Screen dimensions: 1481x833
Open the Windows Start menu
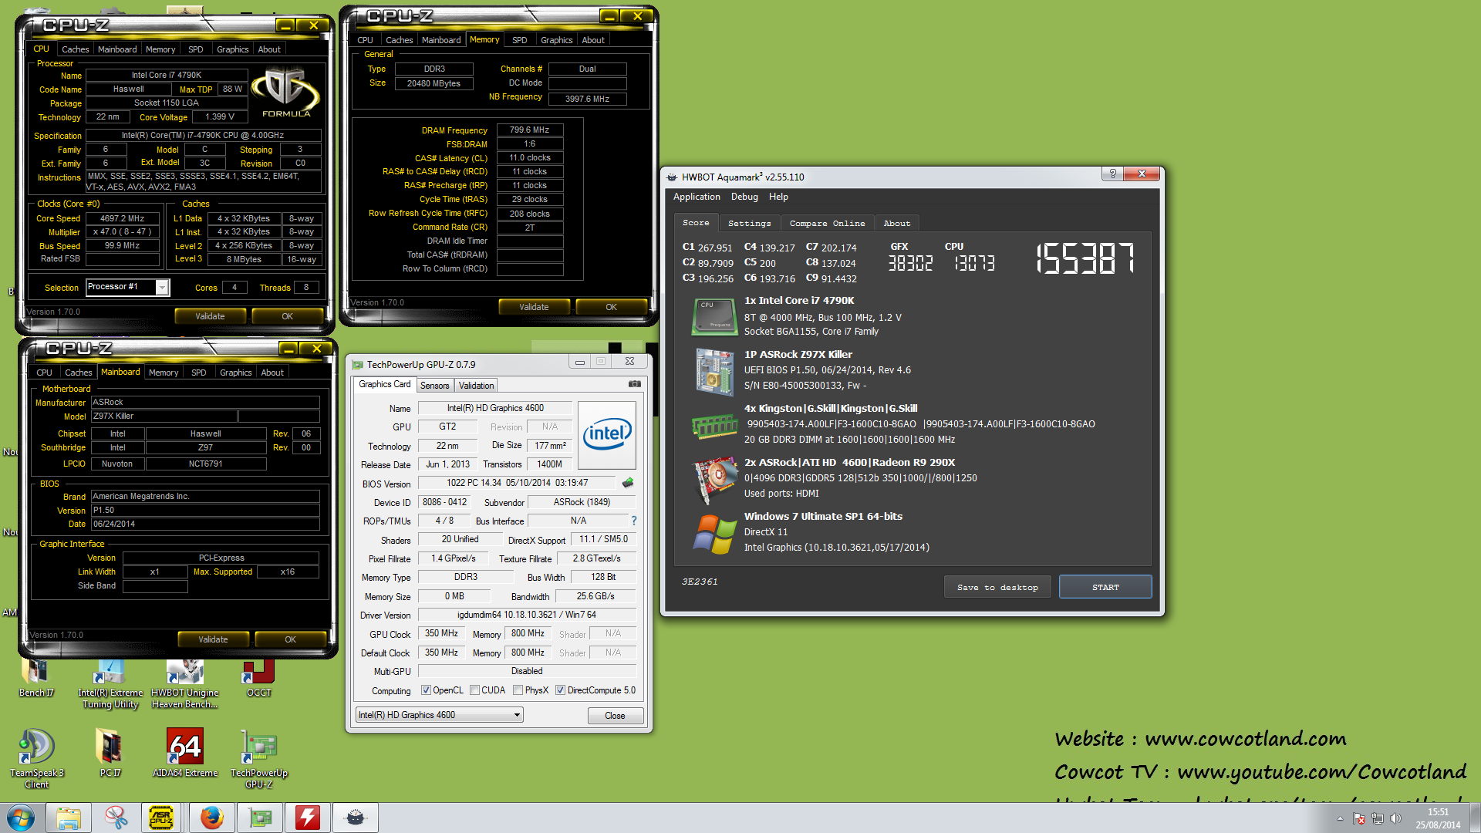click(x=21, y=818)
